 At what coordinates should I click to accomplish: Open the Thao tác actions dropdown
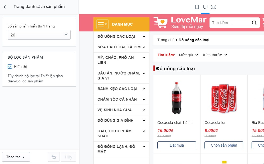[x=16, y=157]
